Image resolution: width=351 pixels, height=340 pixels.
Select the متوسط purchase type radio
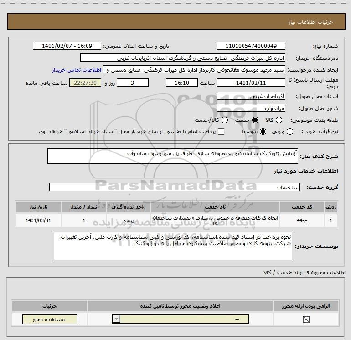click(x=263, y=131)
